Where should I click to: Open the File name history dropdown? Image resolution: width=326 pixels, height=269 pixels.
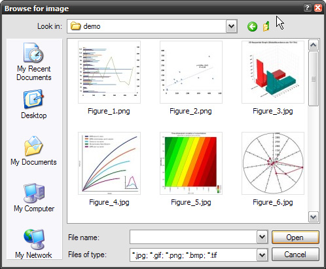coord(263,237)
